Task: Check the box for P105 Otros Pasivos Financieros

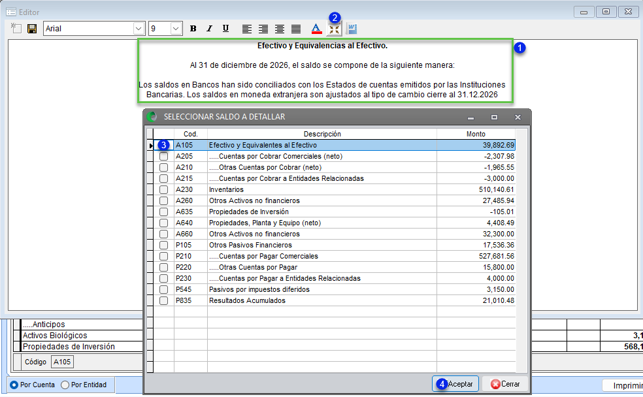Action: pyautogui.click(x=163, y=245)
